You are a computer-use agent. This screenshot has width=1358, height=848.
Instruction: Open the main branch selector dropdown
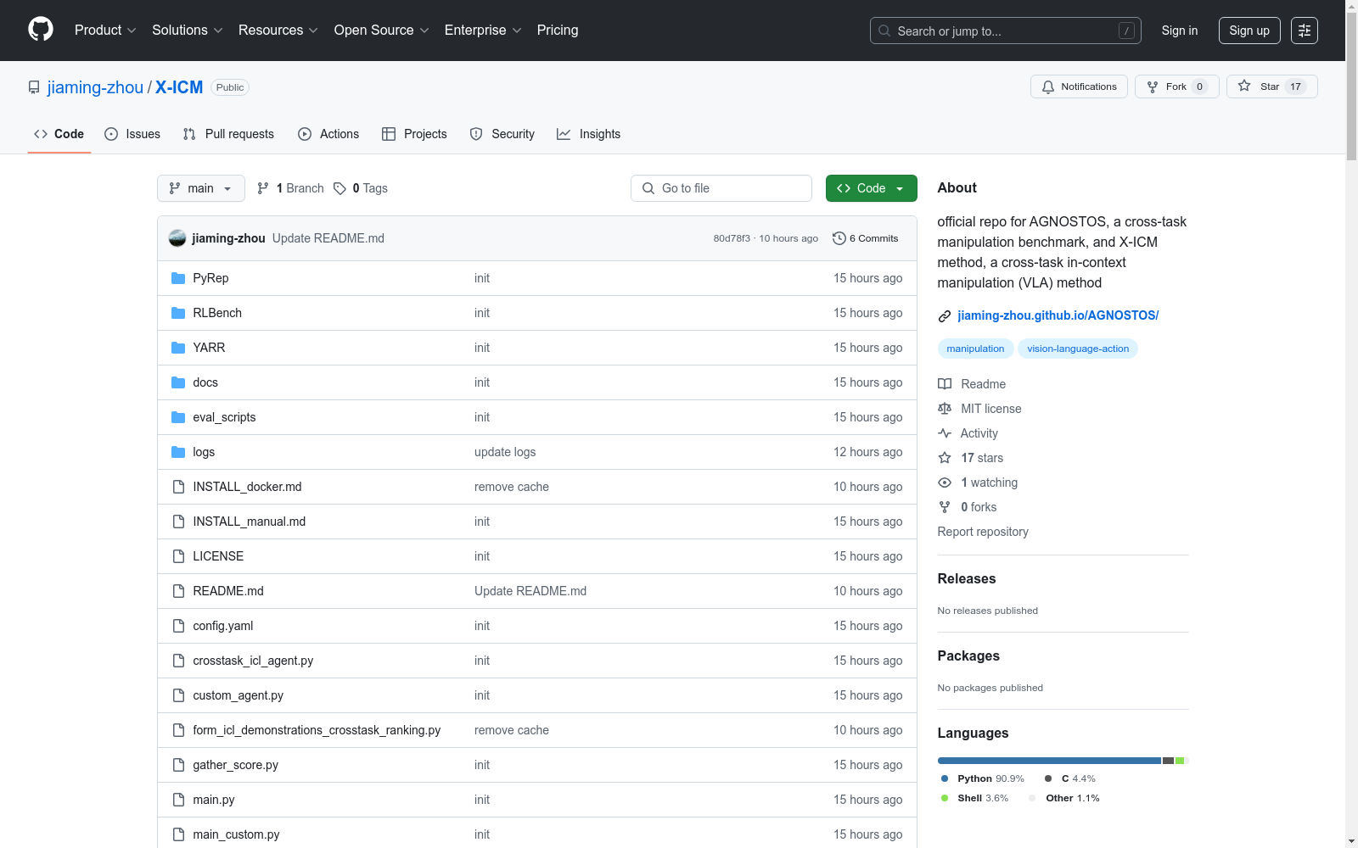201,188
